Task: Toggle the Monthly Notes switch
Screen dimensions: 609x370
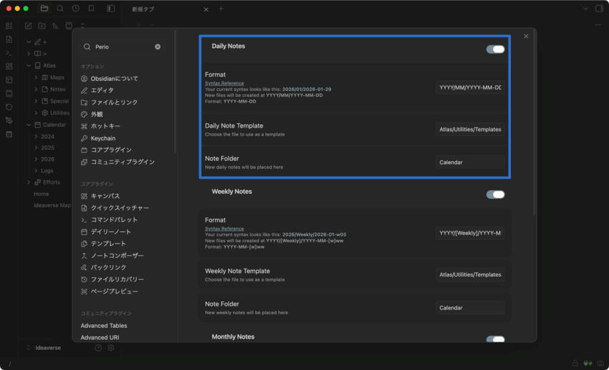Action: pos(495,339)
